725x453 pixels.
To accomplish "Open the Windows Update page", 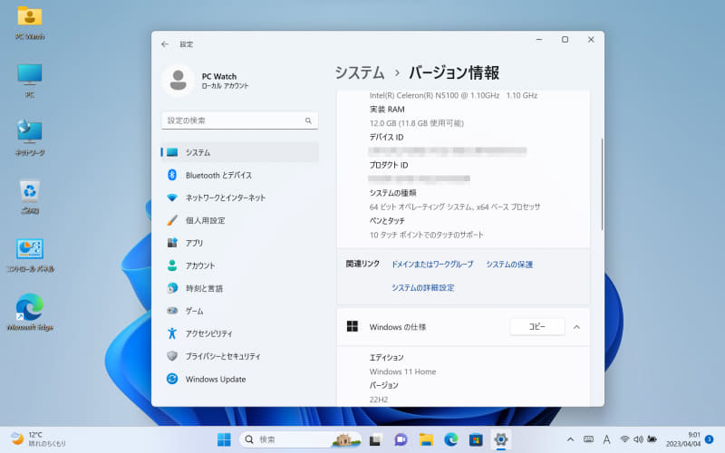I will click(x=239, y=379).
